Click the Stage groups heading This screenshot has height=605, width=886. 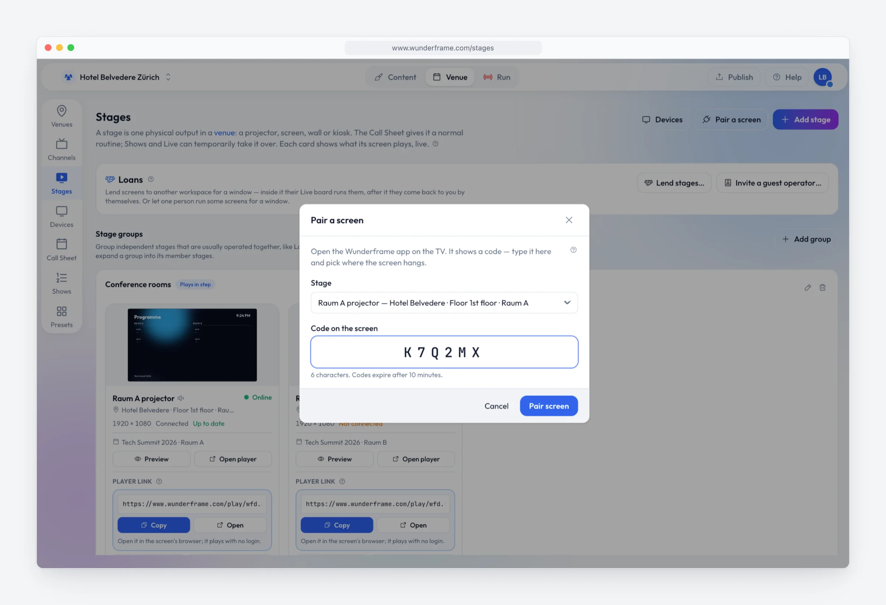coord(119,234)
